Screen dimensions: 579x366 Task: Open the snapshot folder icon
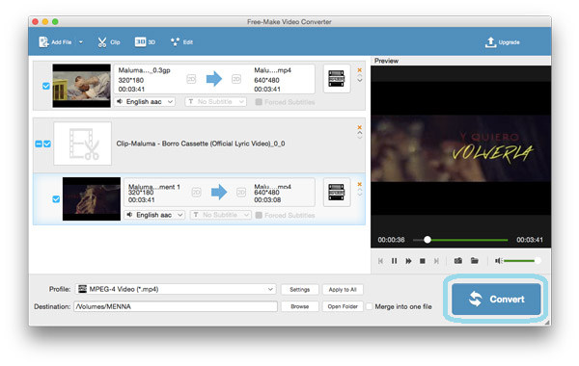click(475, 261)
